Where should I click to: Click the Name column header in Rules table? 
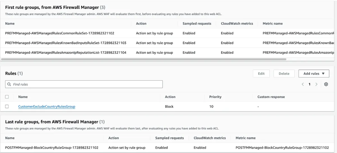coord(23,97)
